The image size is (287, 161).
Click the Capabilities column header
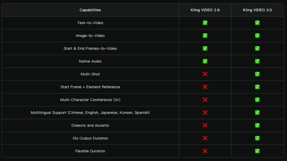tap(90, 10)
